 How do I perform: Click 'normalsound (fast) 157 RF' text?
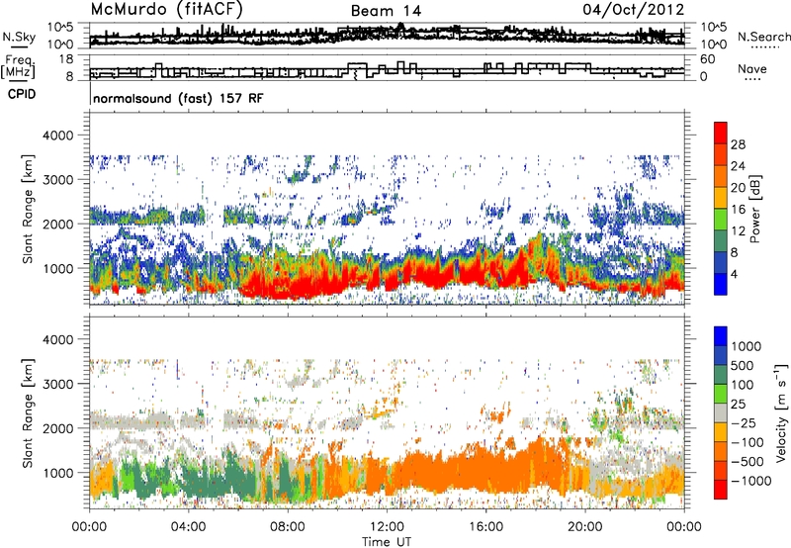[178, 98]
